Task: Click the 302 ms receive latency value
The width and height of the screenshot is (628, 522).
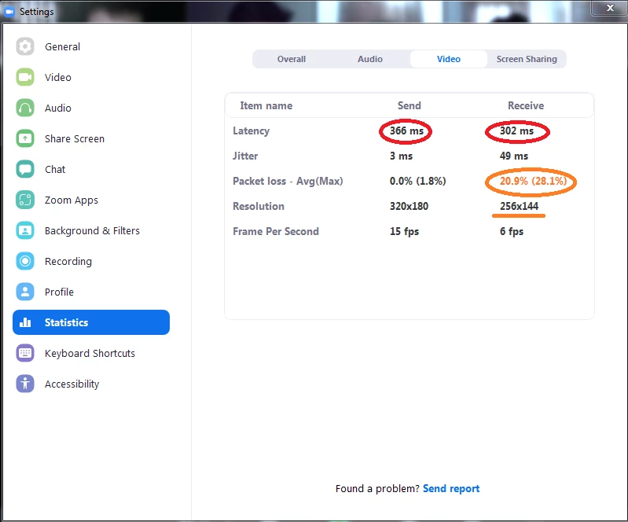Action: pos(516,130)
